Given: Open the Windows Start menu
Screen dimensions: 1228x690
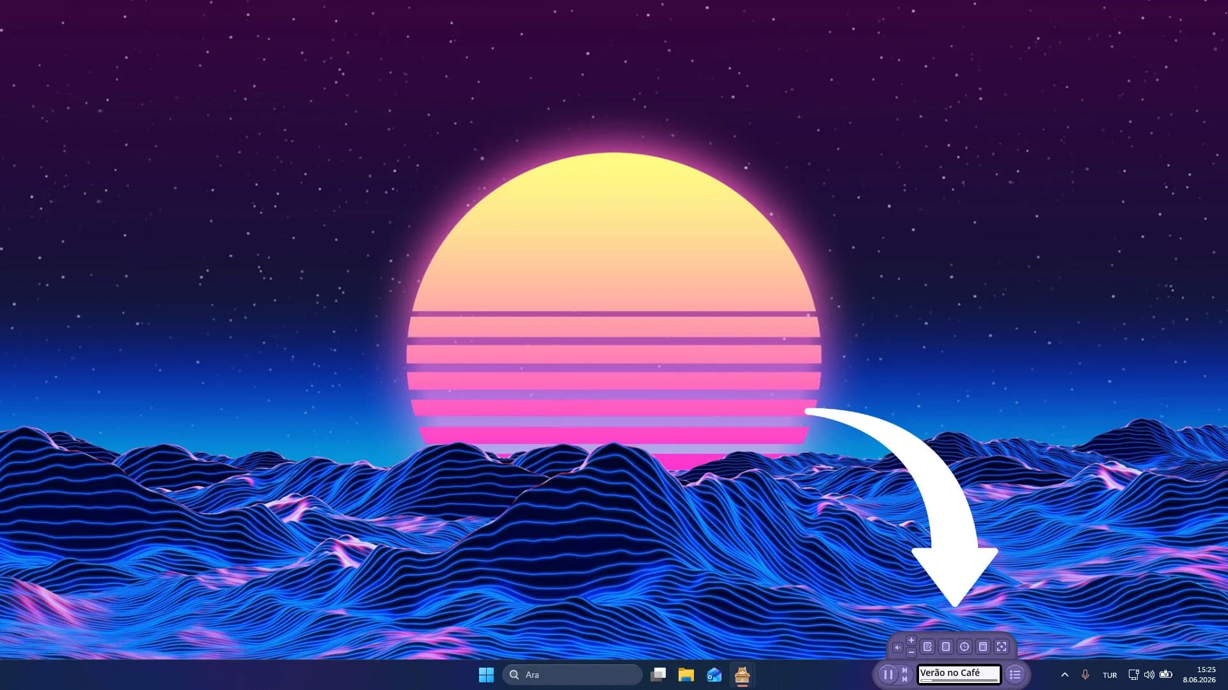Looking at the screenshot, I should pyautogui.click(x=486, y=675).
